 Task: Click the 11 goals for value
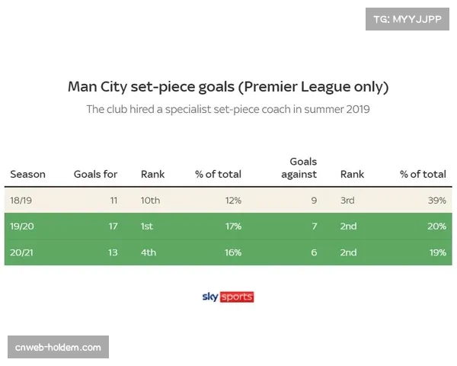click(113, 201)
